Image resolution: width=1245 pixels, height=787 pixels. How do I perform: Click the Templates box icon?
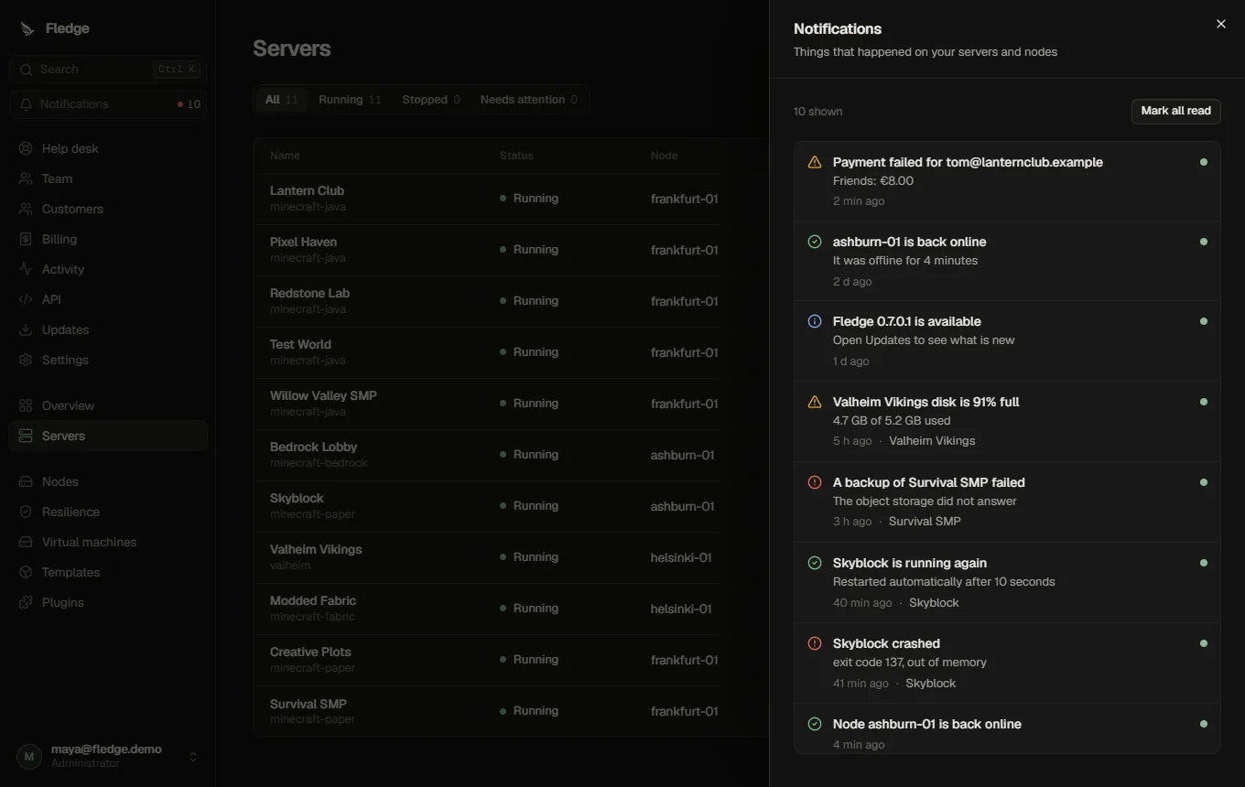coord(26,572)
